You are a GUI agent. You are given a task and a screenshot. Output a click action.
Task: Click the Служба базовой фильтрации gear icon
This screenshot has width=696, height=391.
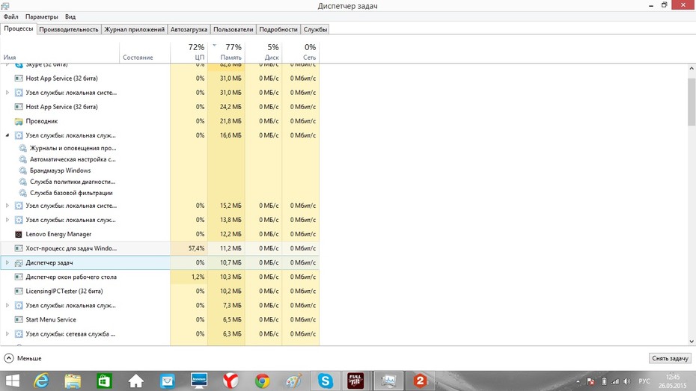point(22,193)
